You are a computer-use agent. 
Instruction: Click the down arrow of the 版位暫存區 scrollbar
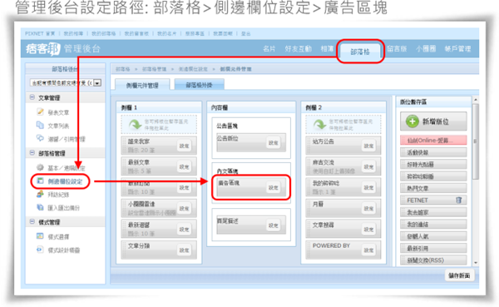point(476,263)
